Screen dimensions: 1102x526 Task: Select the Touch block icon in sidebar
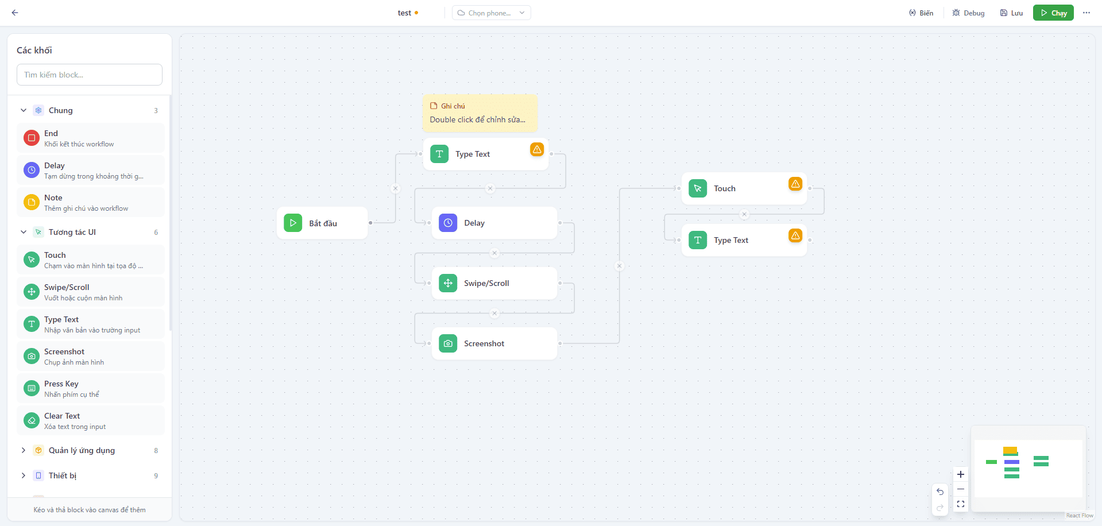tap(32, 260)
